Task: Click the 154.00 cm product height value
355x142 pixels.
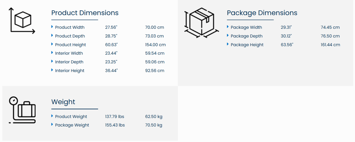Action: (155, 45)
